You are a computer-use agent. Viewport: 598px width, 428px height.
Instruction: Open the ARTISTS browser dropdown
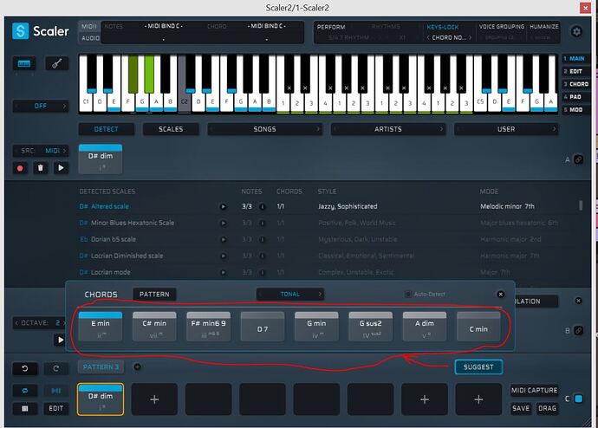pos(388,129)
